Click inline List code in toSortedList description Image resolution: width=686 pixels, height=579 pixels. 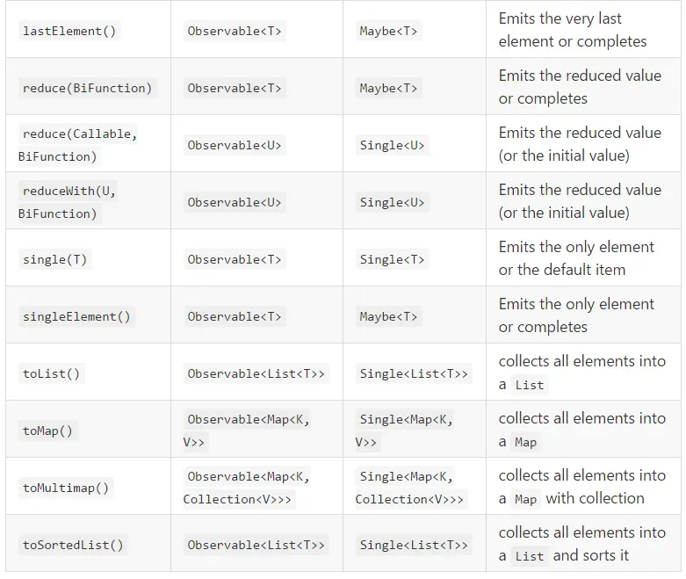[530, 556]
